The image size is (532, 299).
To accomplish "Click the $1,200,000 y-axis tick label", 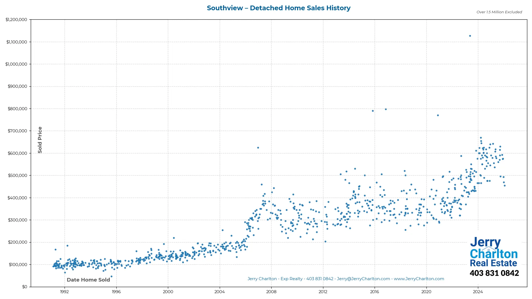I will pyautogui.click(x=17, y=19).
